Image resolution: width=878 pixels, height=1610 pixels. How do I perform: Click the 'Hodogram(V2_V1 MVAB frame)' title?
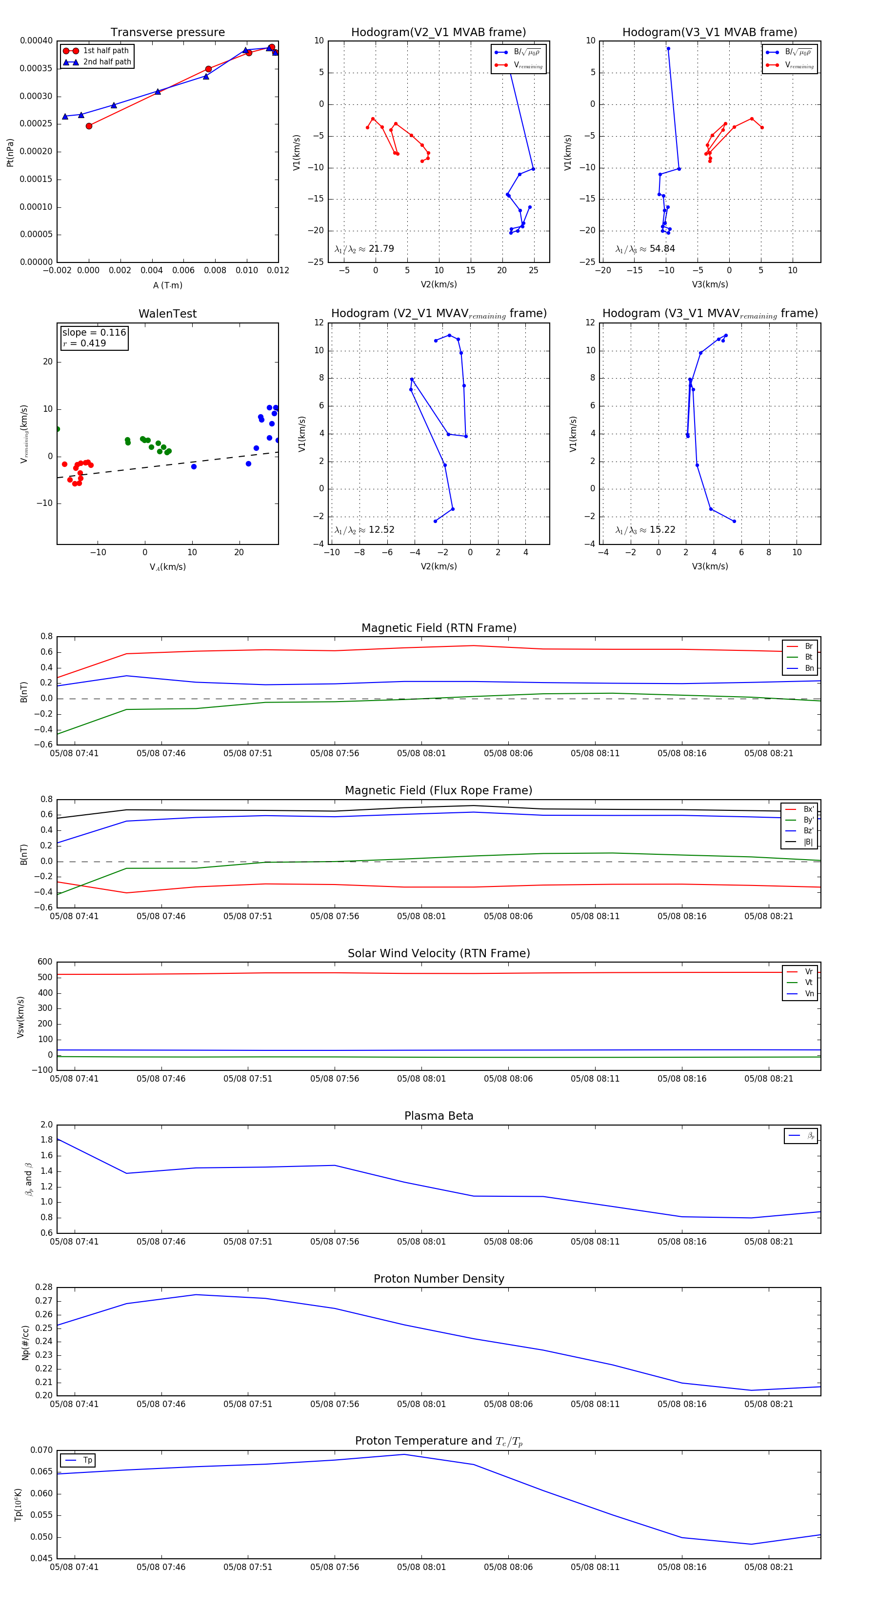pyautogui.click(x=439, y=33)
